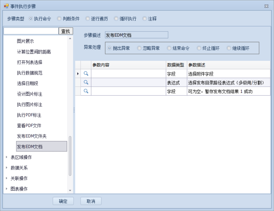Expand the 关联操作 tree node

pyautogui.click(x=7, y=178)
